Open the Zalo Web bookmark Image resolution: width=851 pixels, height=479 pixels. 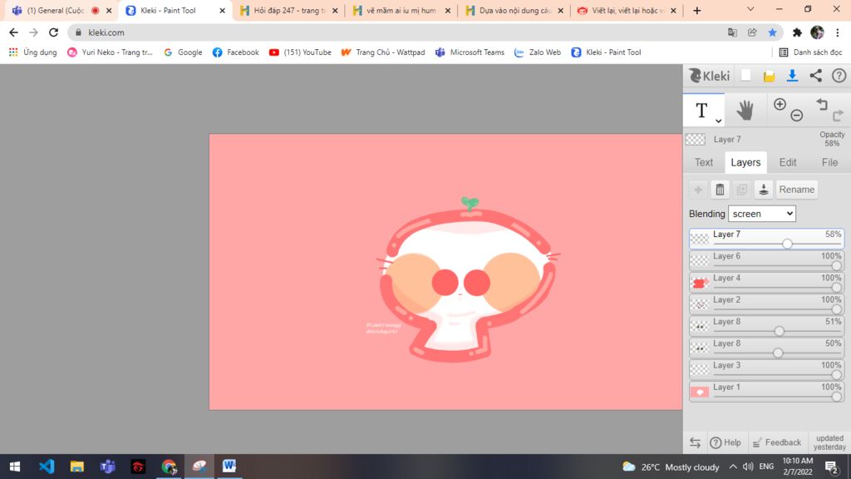pos(538,52)
